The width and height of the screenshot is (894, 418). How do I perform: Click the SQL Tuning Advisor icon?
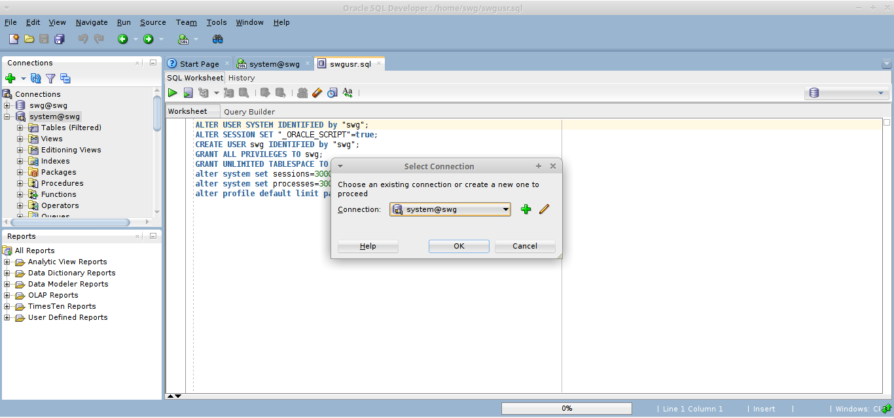pos(243,93)
